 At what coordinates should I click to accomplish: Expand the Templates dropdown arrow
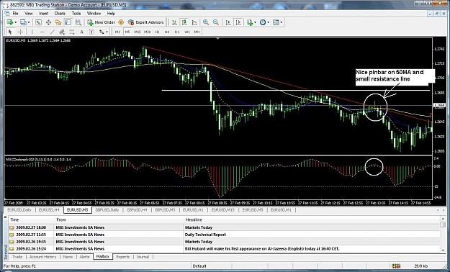click(282, 22)
